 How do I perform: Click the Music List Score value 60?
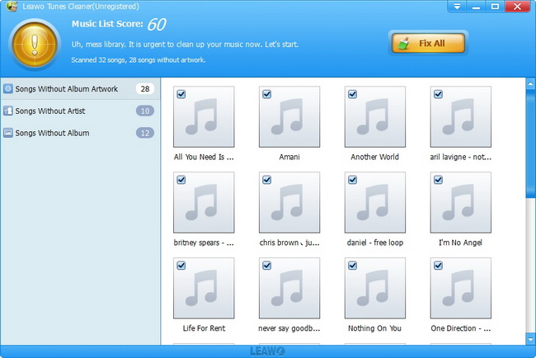[157, 24]
